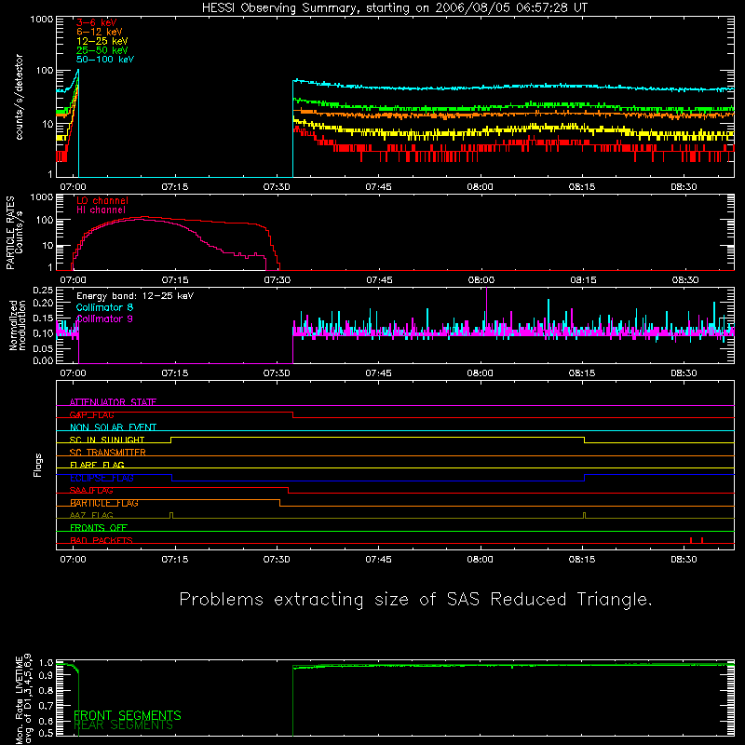Select the green FRONTS_OFF label
The width and height of the screenshot is (745, 745).
point(99,528)
